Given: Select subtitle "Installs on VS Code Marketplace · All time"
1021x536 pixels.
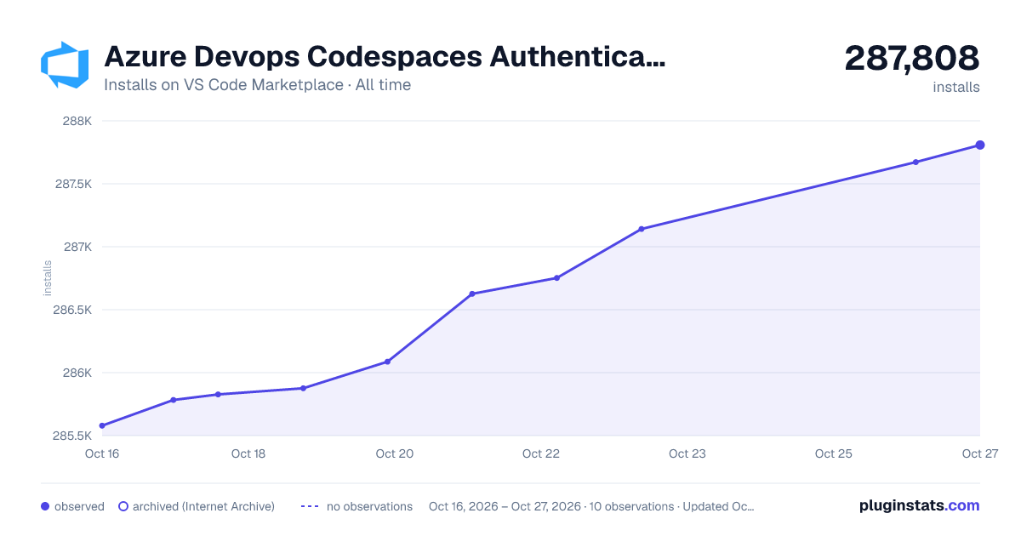Looking at the screenshot, I should pyautogui.click(x=257, y=85).
